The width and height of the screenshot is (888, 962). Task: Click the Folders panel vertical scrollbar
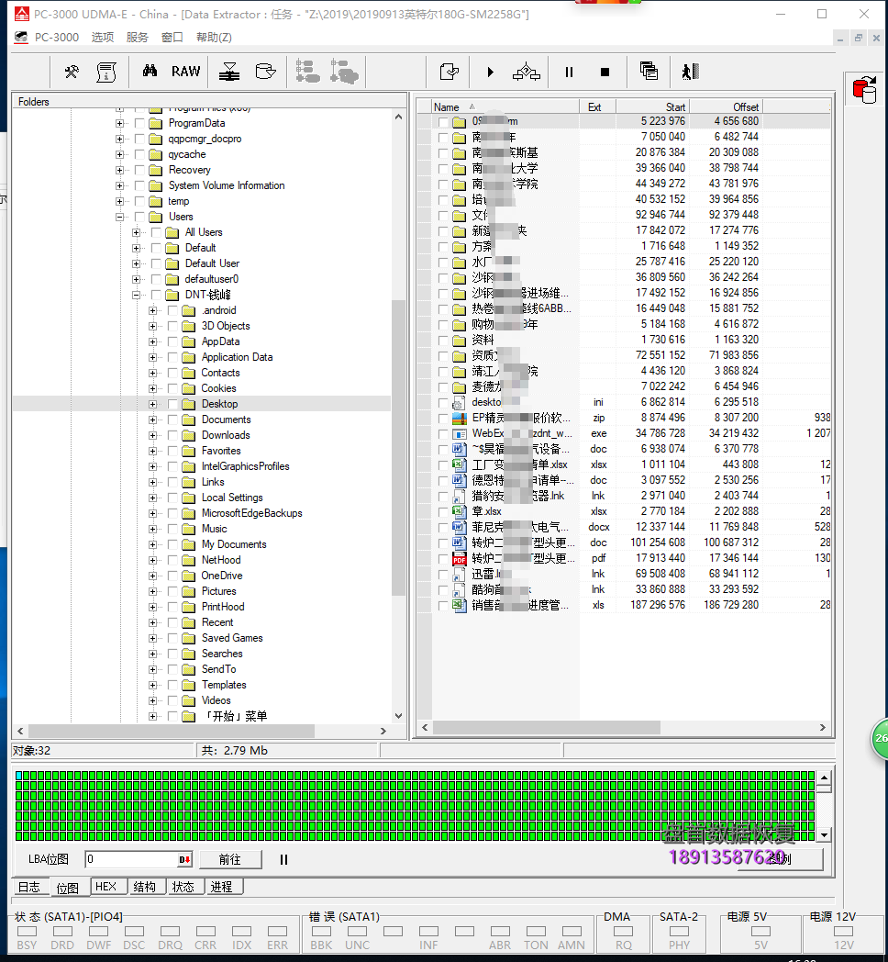398,413
